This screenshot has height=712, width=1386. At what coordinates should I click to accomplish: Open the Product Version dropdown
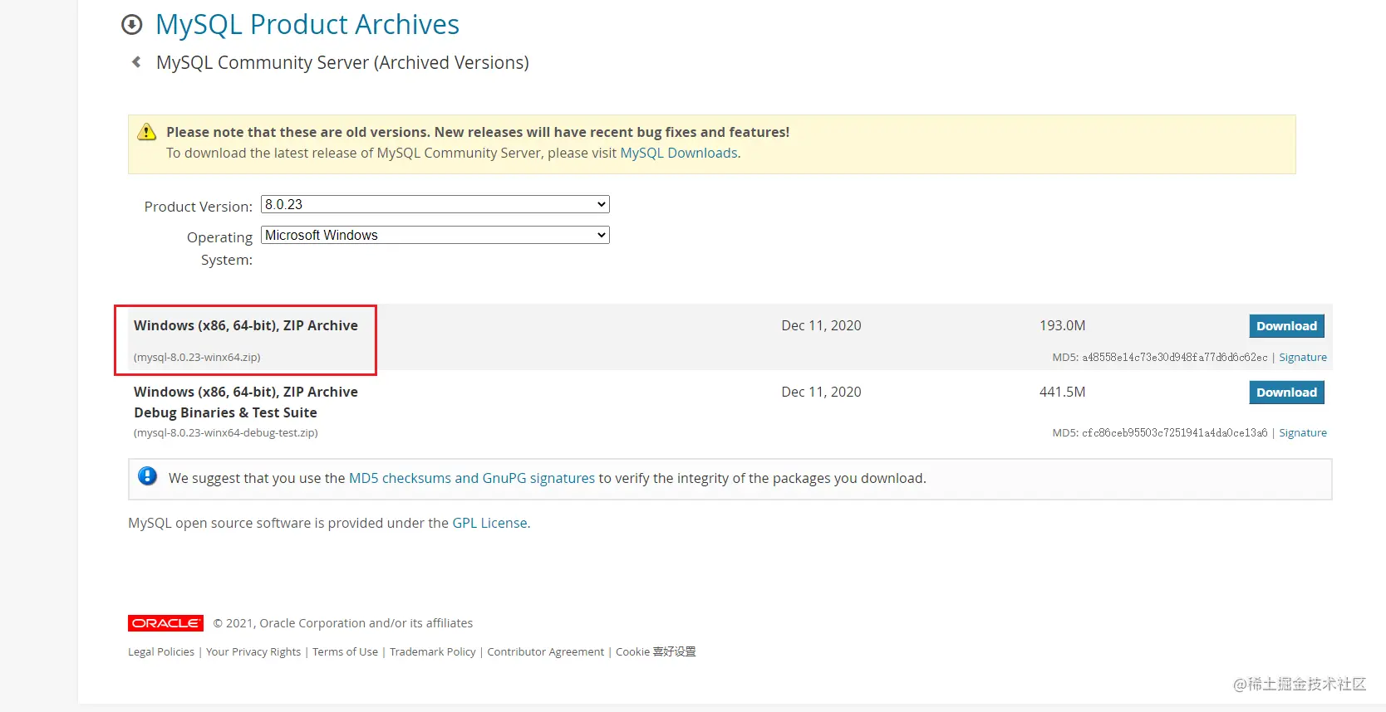coord(435,204)
